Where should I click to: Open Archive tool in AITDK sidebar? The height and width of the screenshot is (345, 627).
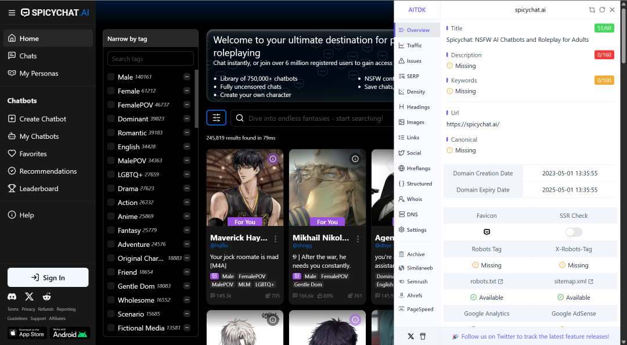(x=412, y=254)
